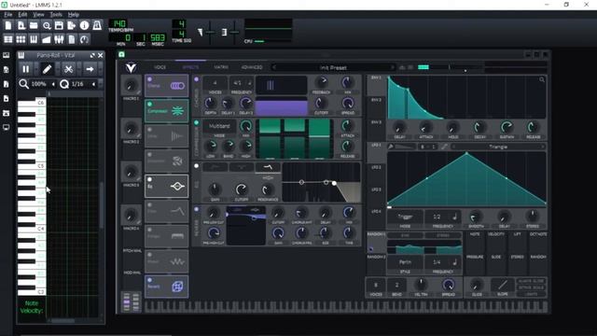Click the compressor ATTACK knob
The height and width of the screenshot is (336, 597).
point(347,126)
